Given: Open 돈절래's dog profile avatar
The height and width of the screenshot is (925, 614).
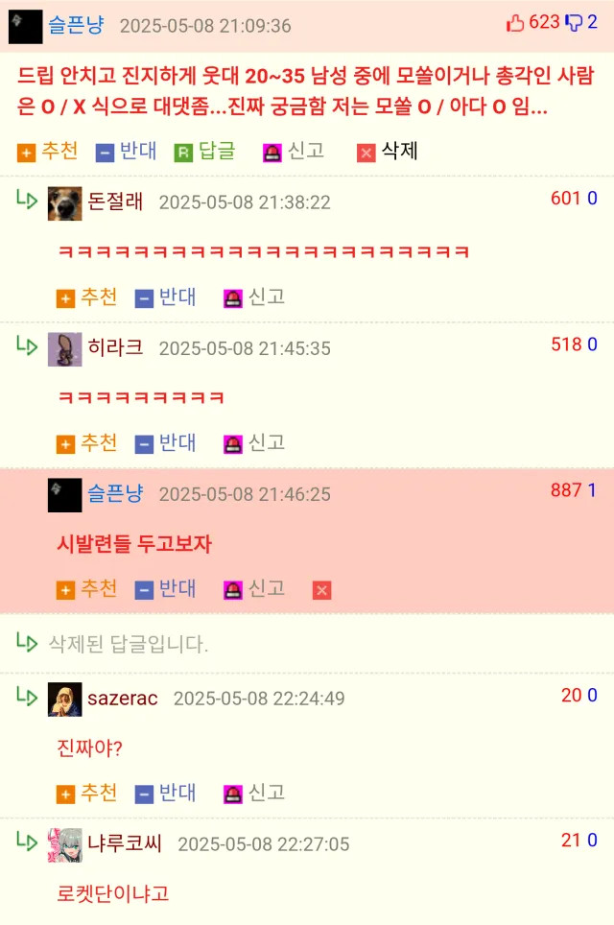Looking at the screenshot, I should point(65,203).
